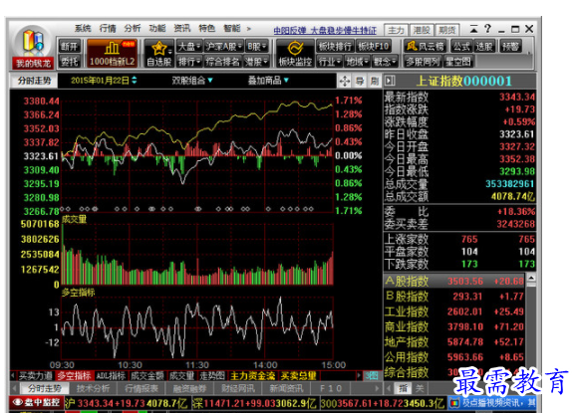Change the date 2015年01月22日 stepper

(x=135, y=80)
